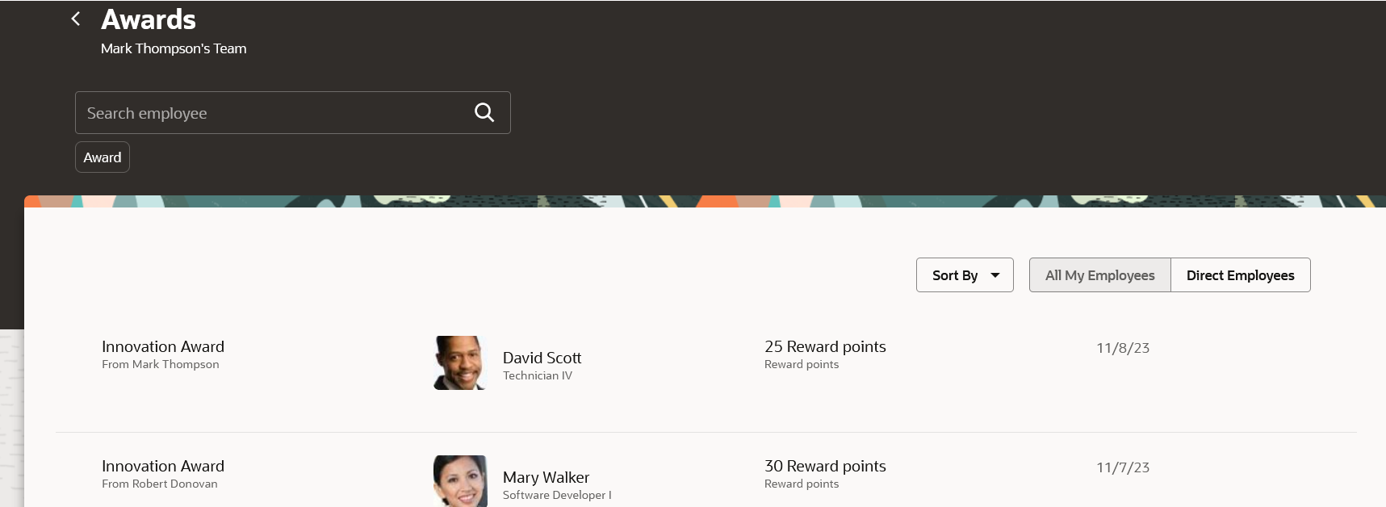
Task: Click the Awards page heading
Action: tap(149, 19)
